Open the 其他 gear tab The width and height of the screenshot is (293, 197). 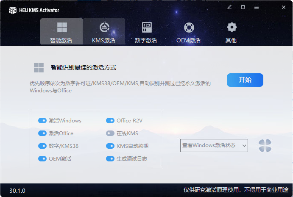click(231, 32)
